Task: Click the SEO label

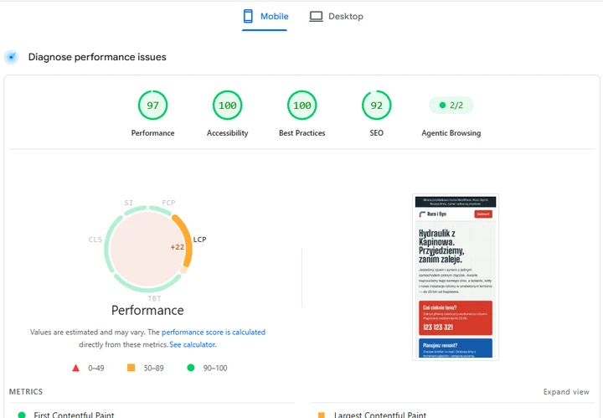Action: coord(377,133)
